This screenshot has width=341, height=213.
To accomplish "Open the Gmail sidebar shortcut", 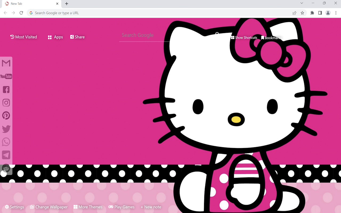I will pyautogui.click(x=6, y=63).
